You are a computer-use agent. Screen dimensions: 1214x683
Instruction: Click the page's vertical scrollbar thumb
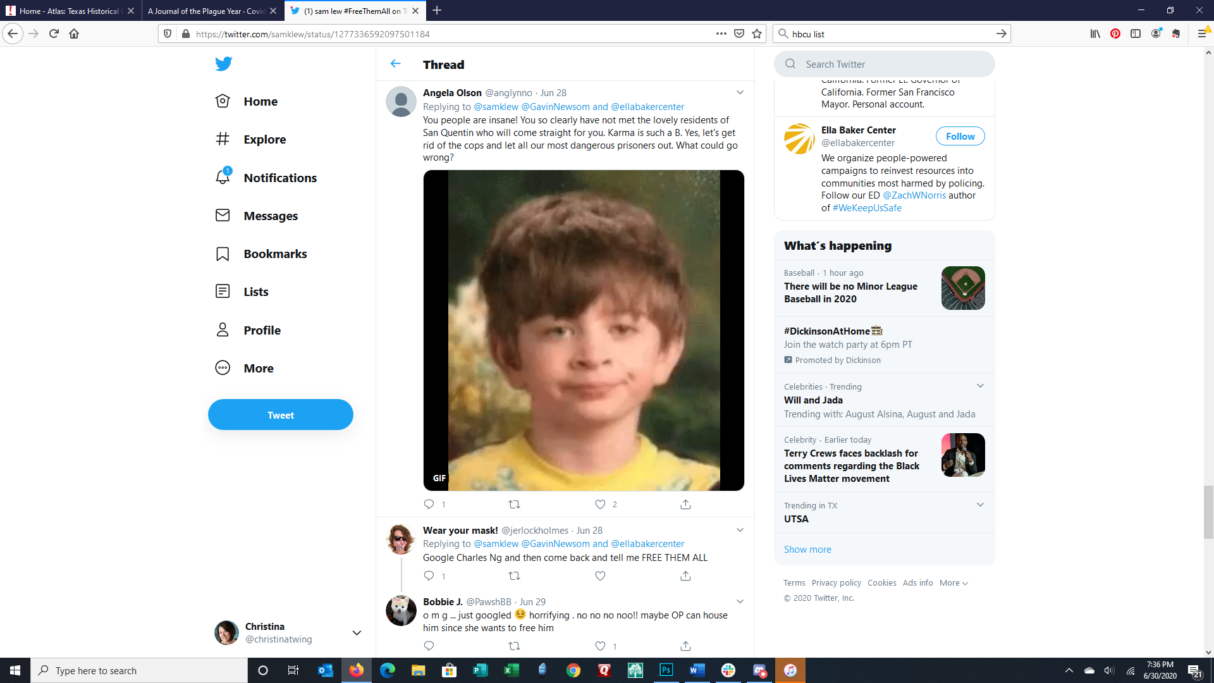[x=1208, y=512]
